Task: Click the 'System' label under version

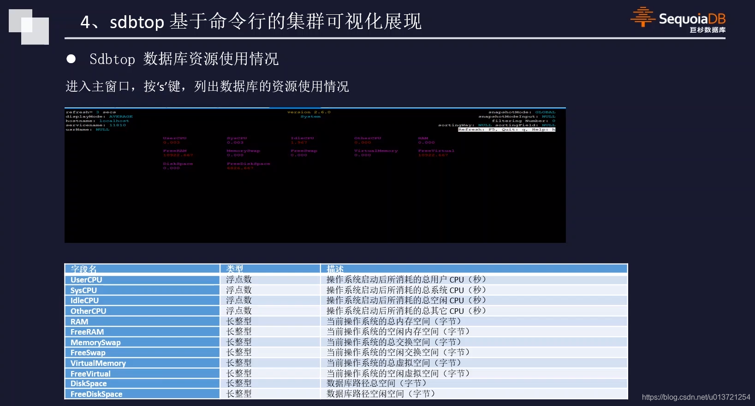Action: (310, 117)
